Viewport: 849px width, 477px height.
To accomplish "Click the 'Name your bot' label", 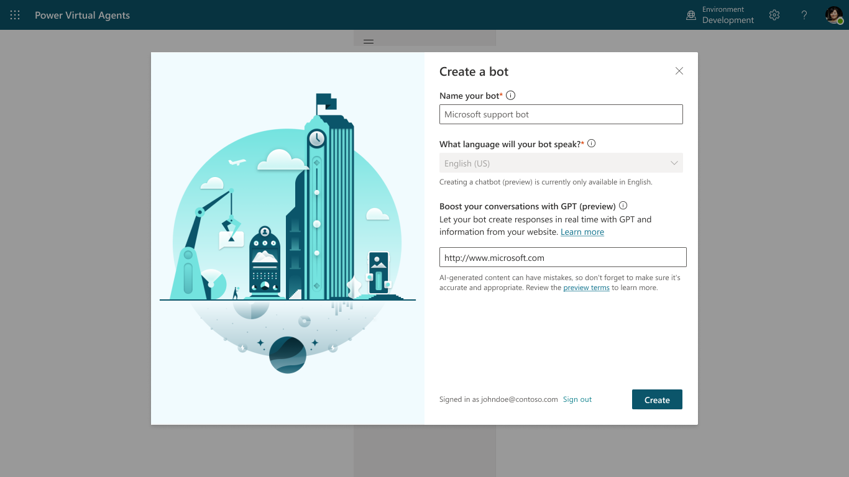I will [x=471, y=96].
